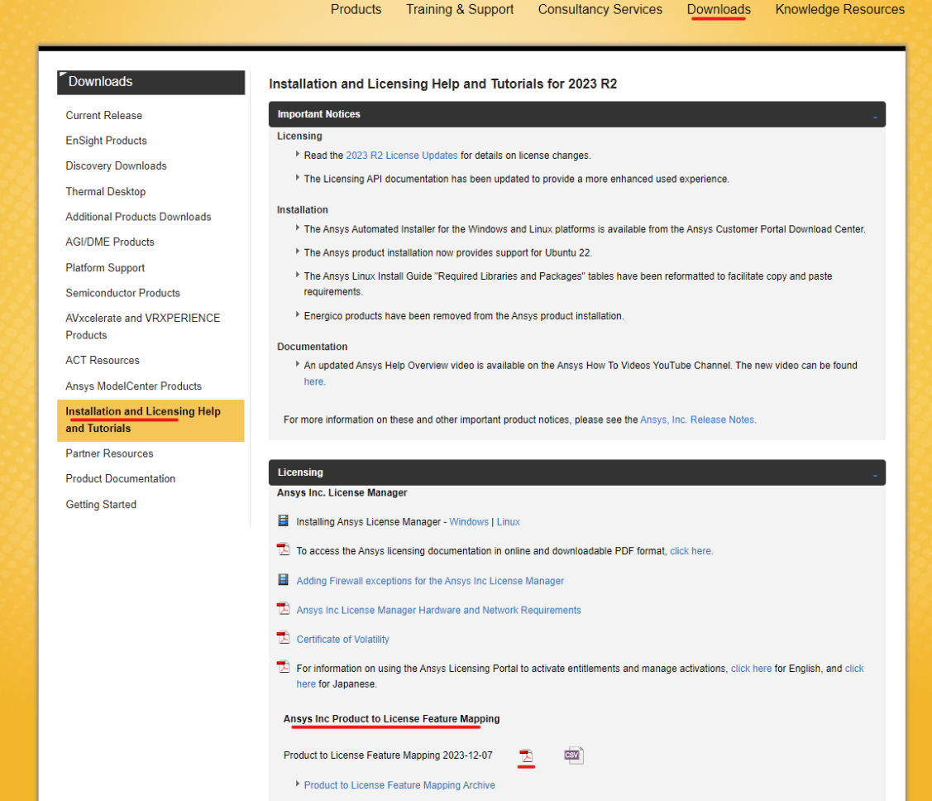Open the Ansys, Inc. Release Notes link
This screenshot has width=932, height=801.
[696, 420]
